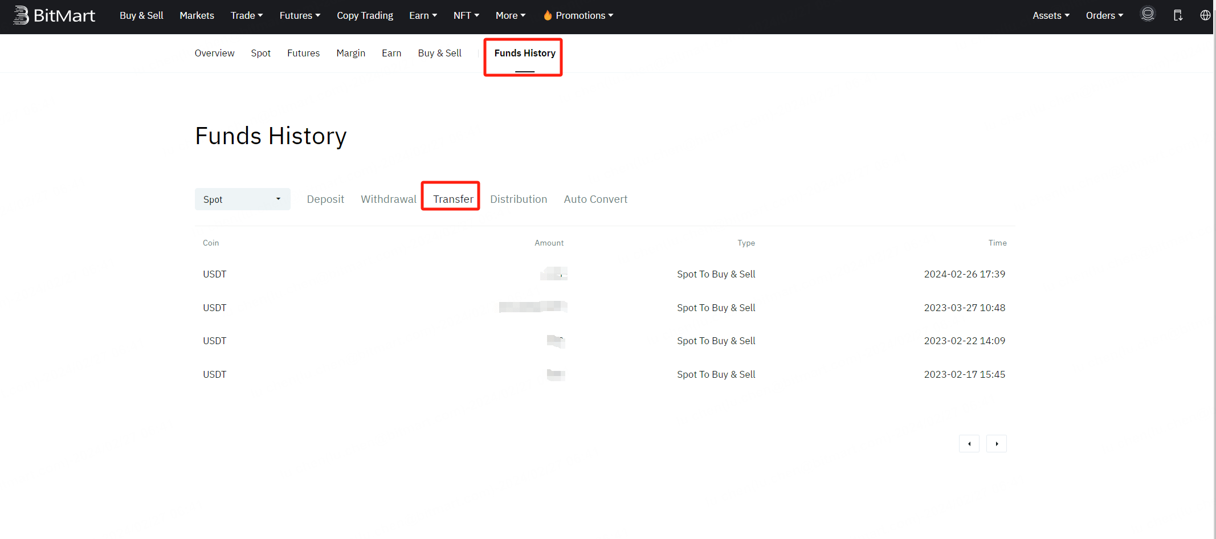1216x539 pixels.
Task: Go to previous page with left arrow
Action: click(x=969, y=443)
